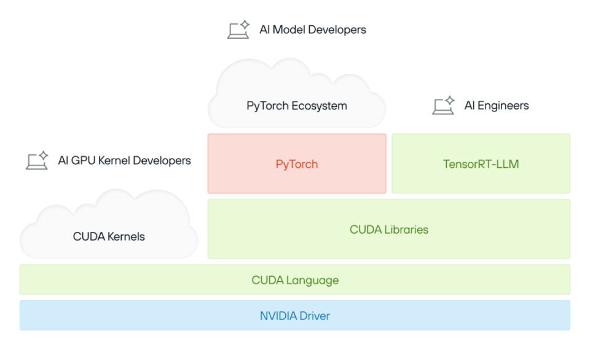Click the laptop icon beside AI Engineers
The image size is (590, 350).
(x=443, y=105)
